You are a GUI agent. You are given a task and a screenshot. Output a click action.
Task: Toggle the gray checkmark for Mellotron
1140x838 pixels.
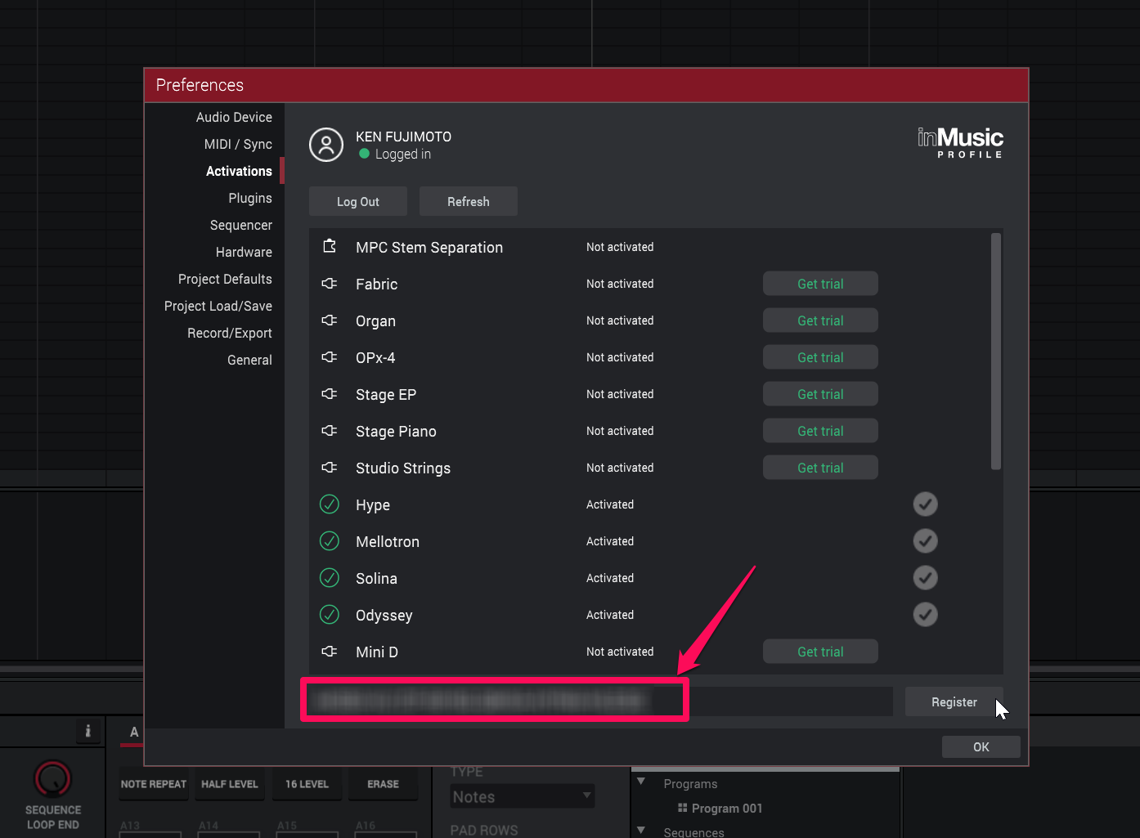pyautogui.click(x=926, y=541)
